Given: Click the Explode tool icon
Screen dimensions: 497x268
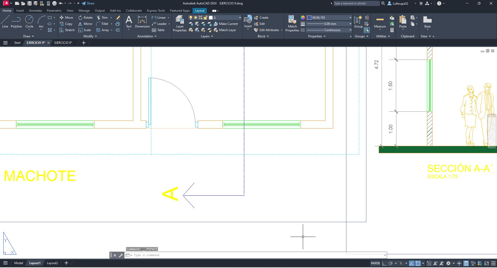Looking at the screenshot, I should coord(118,24).
